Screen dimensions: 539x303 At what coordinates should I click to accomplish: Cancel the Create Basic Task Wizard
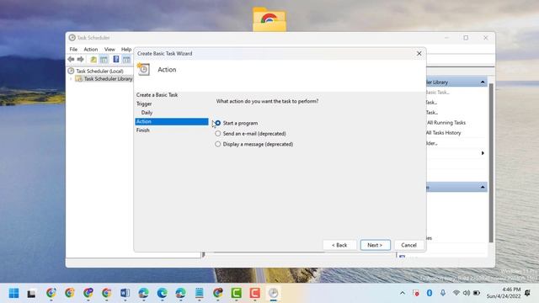[408, 245]
